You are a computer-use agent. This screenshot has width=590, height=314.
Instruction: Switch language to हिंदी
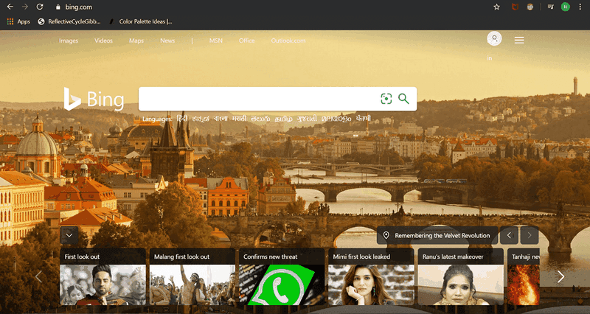[x=182, y=119]
